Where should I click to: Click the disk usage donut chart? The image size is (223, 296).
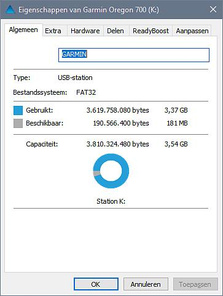pos(111,171)
